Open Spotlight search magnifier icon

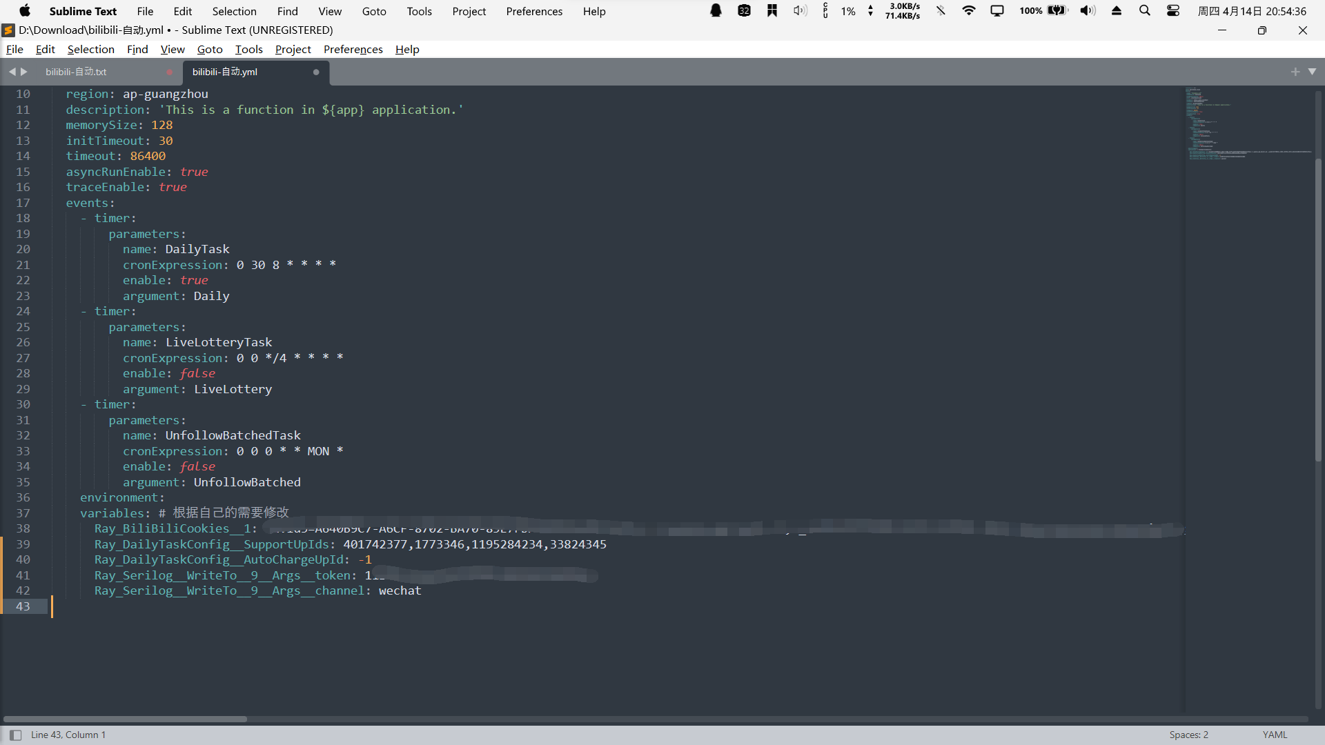tap(1145, 11)
